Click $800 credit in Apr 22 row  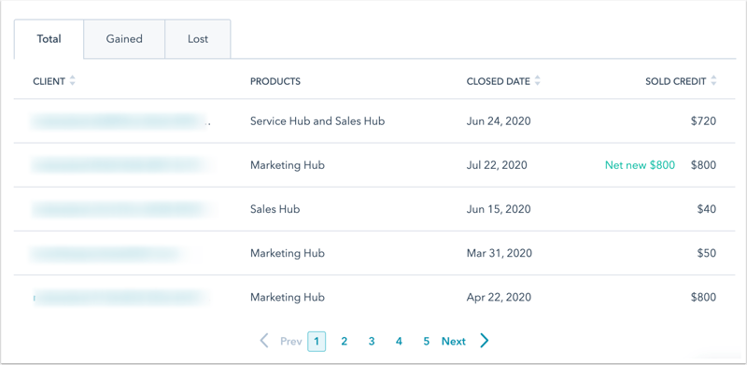point(704,298)
